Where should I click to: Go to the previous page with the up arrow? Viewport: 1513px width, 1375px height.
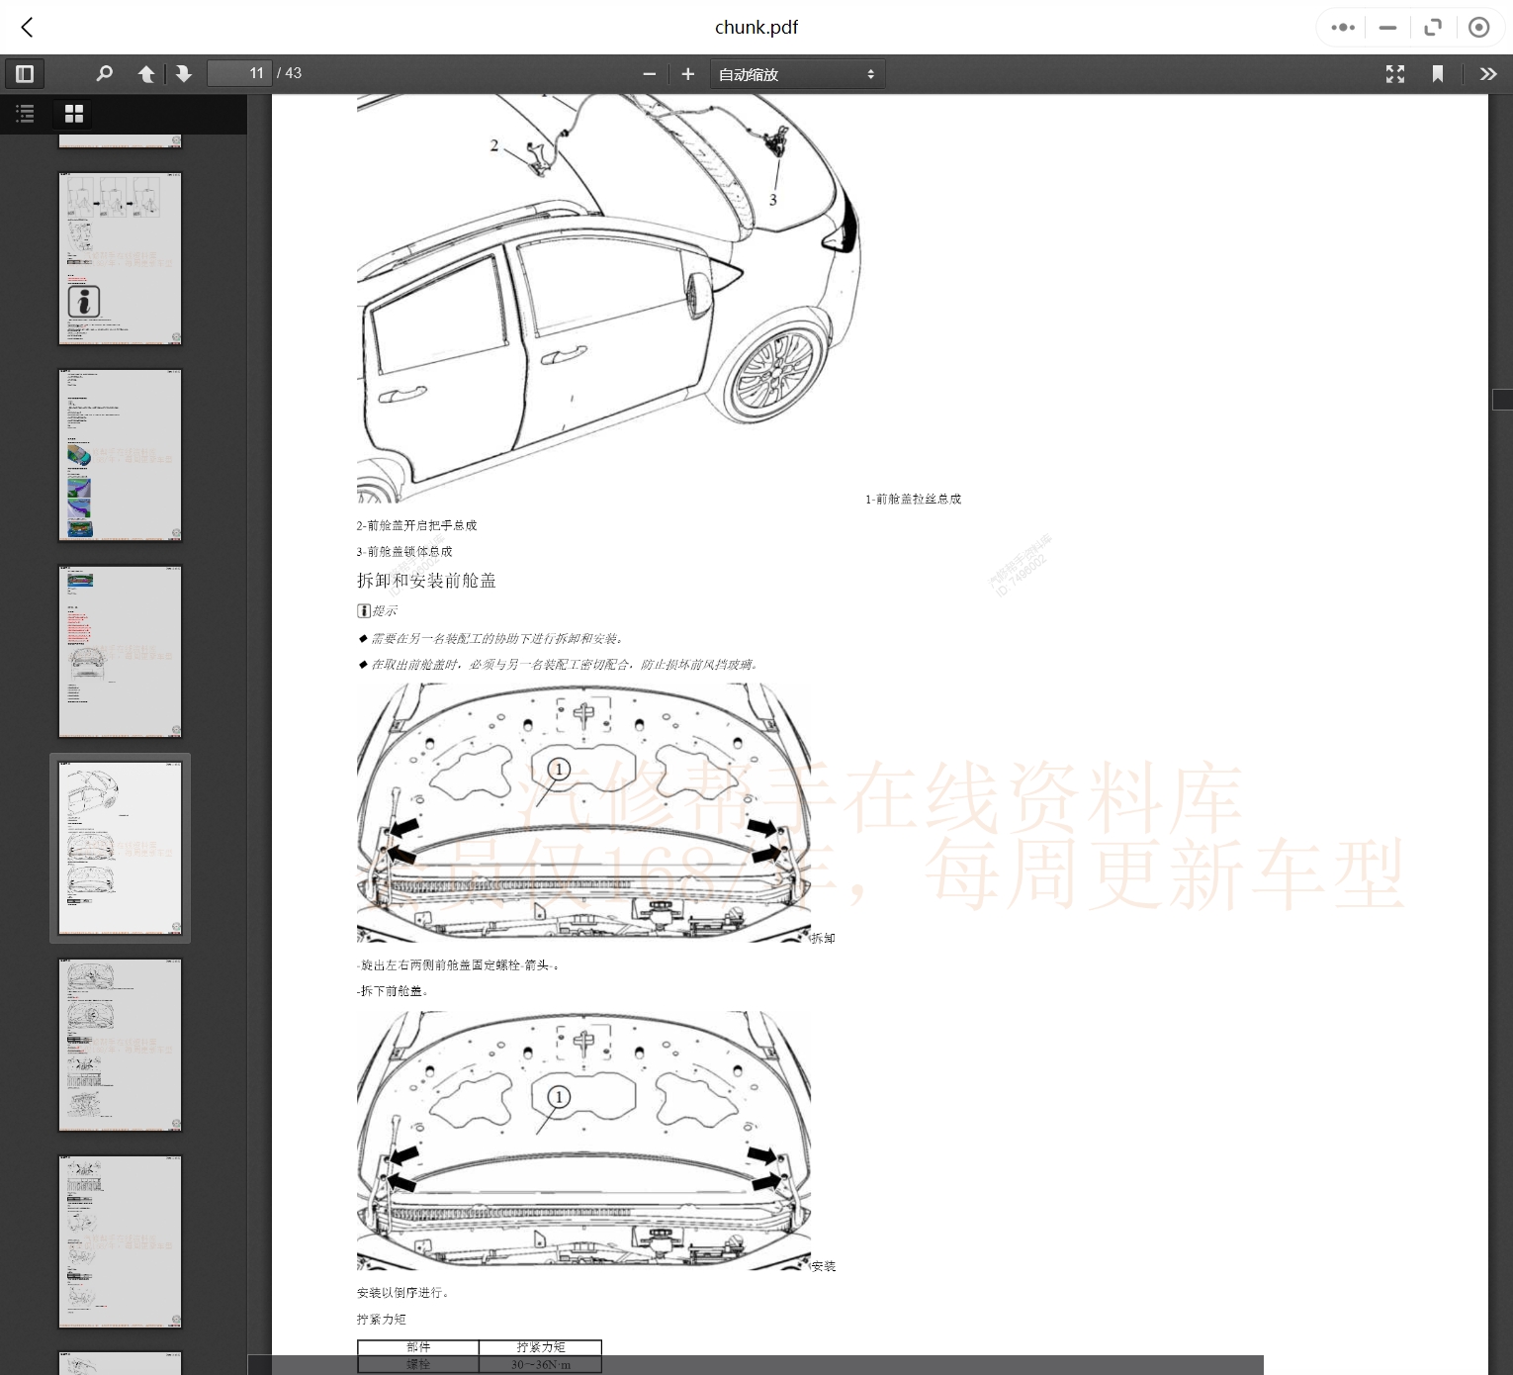(145, 73)
